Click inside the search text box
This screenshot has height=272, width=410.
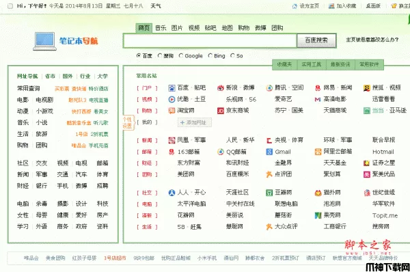tap(210, 40)
